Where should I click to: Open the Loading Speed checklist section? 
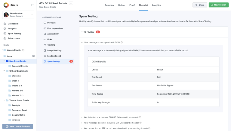(54, 56)
